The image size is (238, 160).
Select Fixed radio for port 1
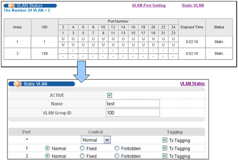[82, 148]
